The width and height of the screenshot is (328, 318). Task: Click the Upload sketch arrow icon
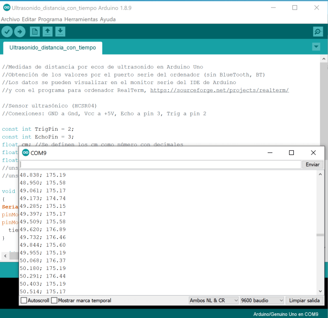[20, 32]
